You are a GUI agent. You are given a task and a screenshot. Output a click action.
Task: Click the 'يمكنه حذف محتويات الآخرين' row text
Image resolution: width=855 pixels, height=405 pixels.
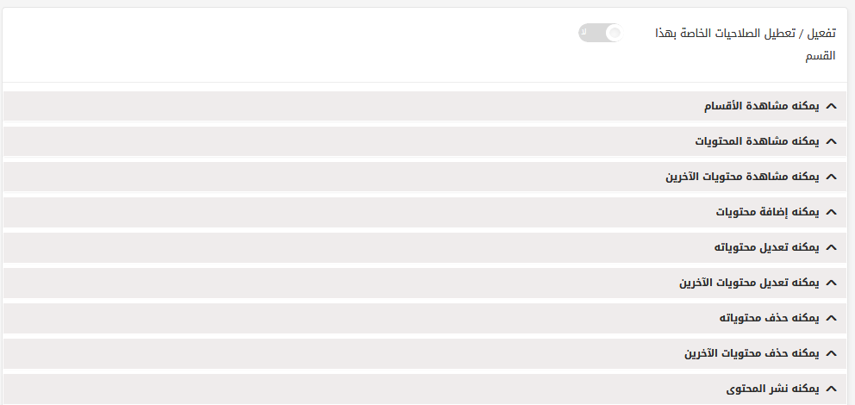coord(752,353)
